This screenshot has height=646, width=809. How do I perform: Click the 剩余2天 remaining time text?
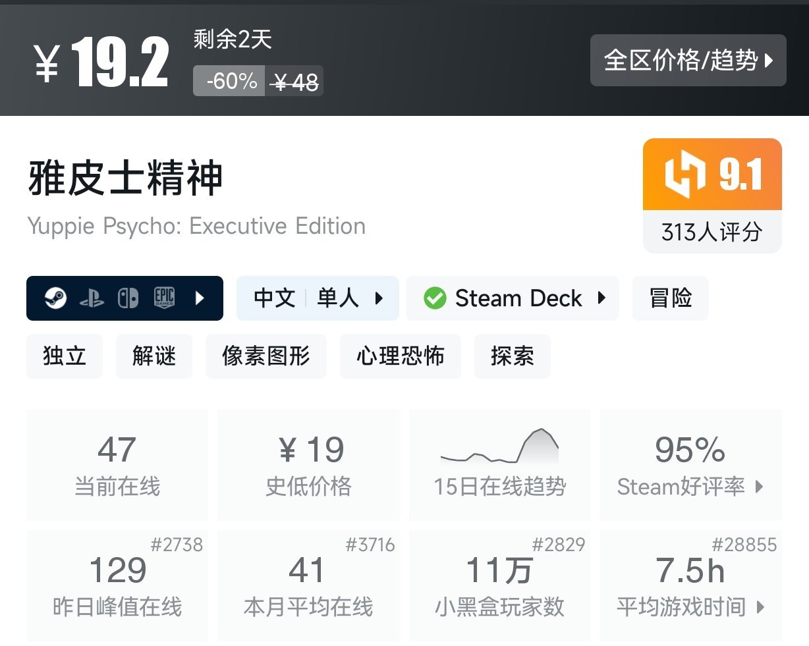pos(233,40)
